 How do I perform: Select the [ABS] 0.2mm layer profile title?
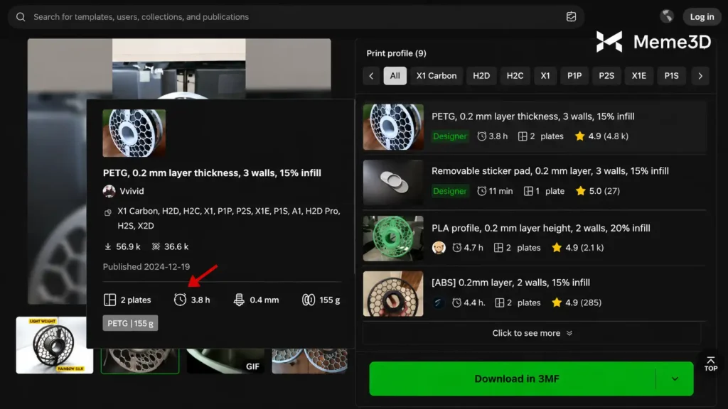pos(510,283)
